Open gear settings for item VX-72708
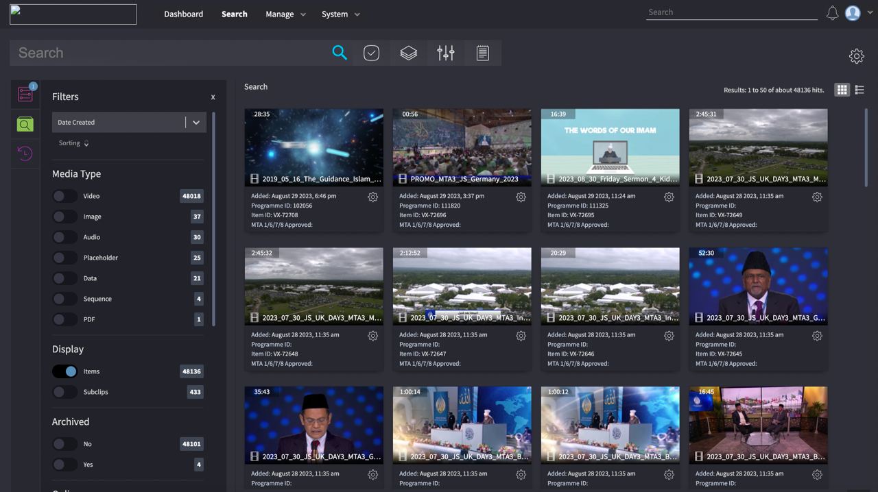878x492 pixels. pyautogui.click(x=372, y=197)
